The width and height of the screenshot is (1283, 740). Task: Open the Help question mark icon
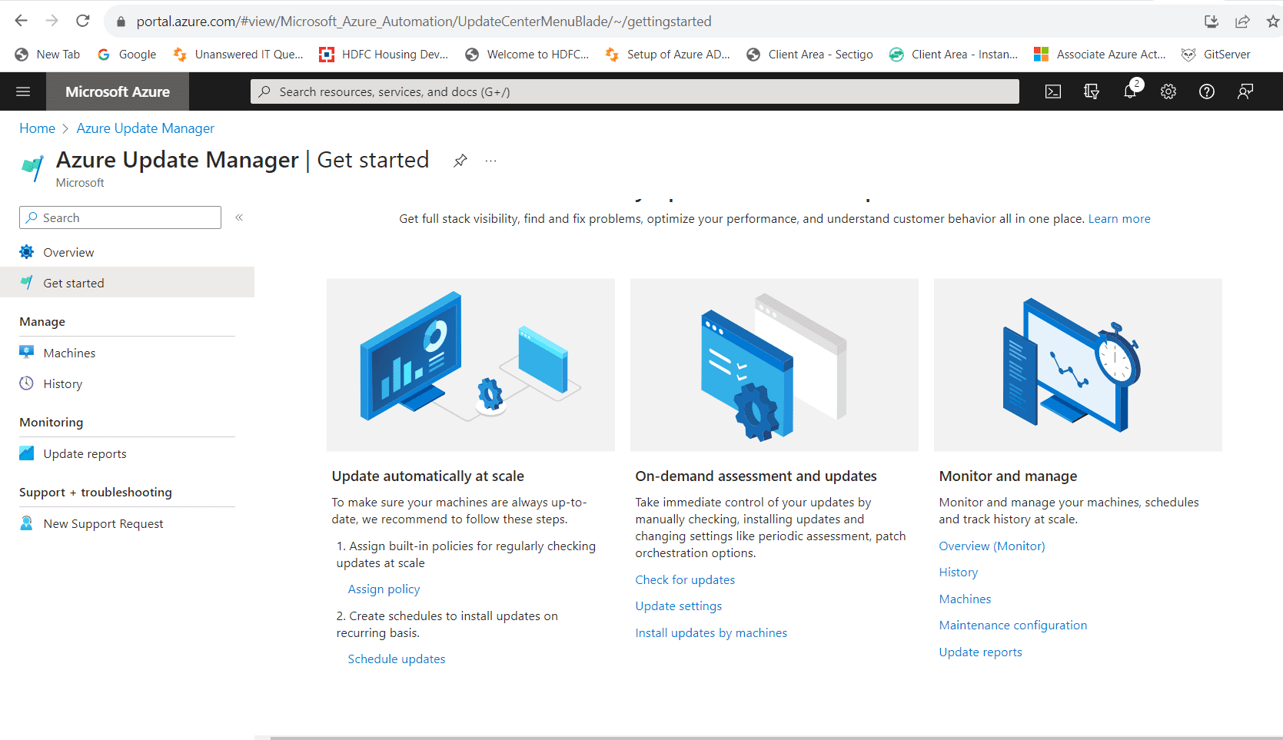pos(1207,91)
